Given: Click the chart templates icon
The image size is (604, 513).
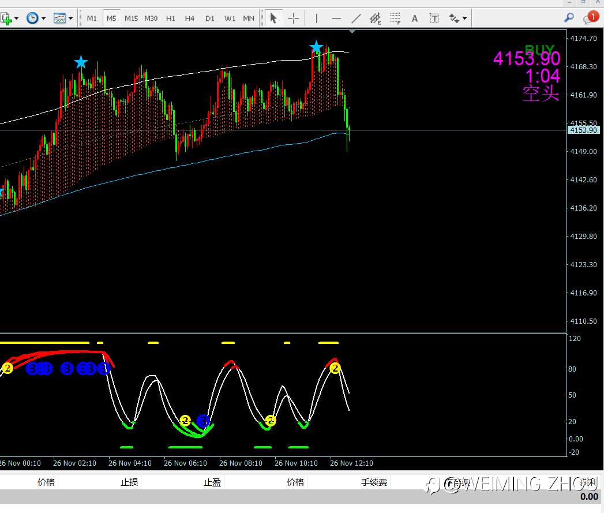Looking at the screenshot, I should click(59, 18).
